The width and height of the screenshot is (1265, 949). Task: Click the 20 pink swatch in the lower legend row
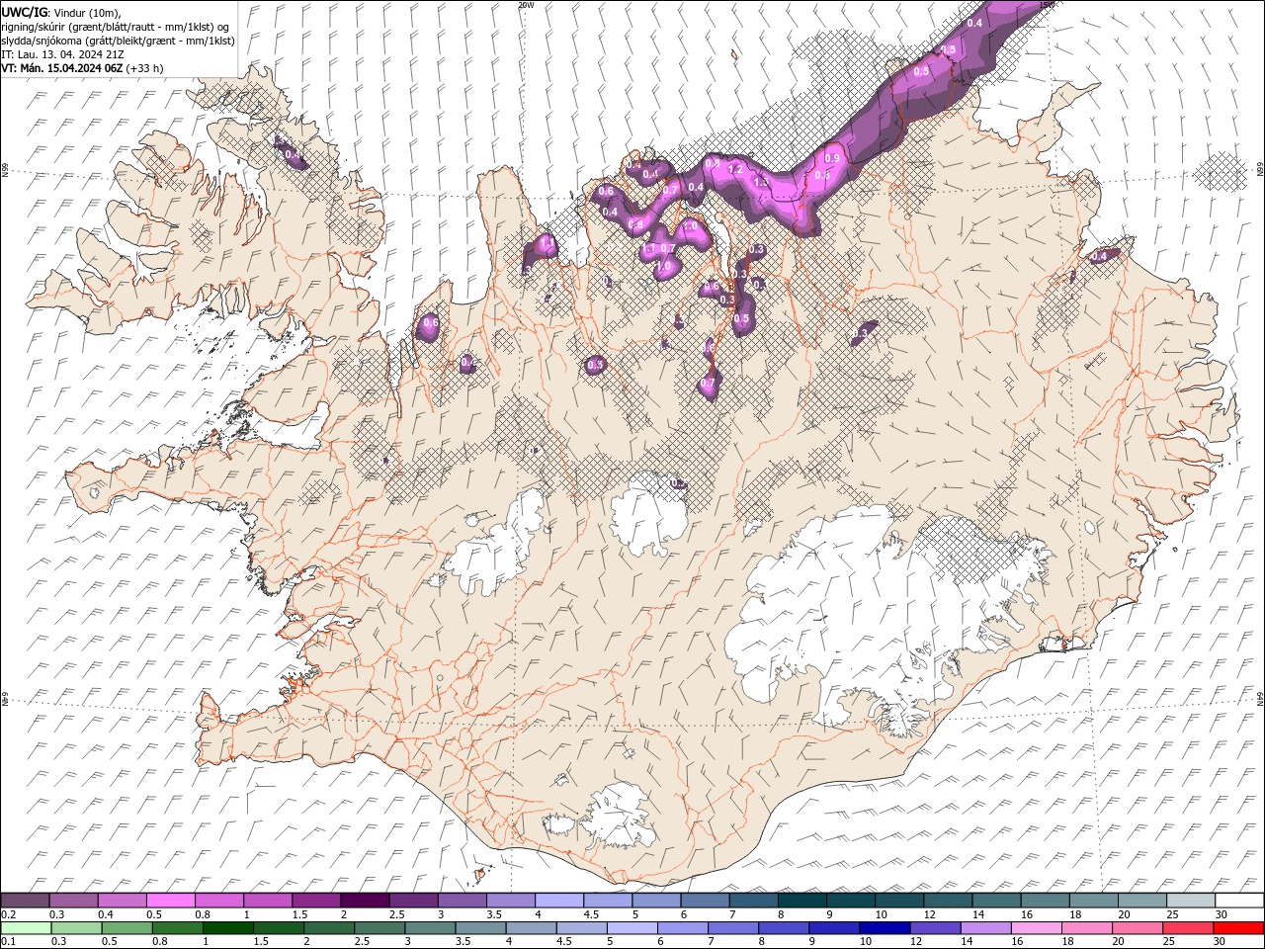pyautogui.click(x=1138, y=928)
